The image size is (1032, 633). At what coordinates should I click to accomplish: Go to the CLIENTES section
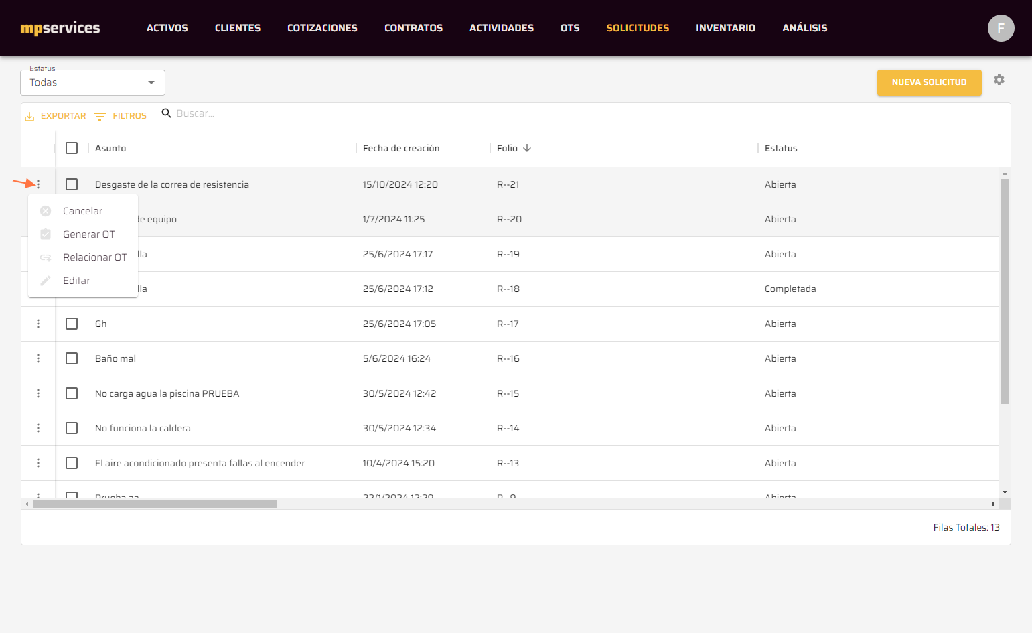click(x=238, y=28)
